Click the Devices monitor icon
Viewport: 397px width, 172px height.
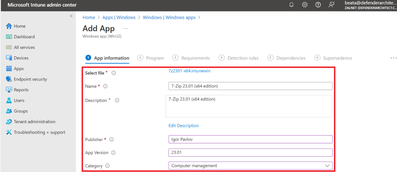point(9,58)
